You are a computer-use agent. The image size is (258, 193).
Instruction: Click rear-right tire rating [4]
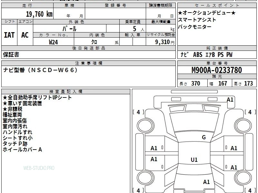[x=250, y=190]
